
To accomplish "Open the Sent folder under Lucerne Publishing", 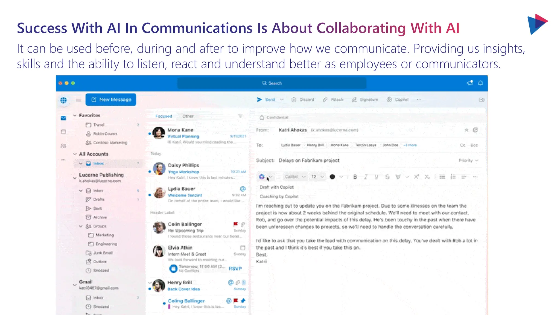I will pyautogui.click(x=97, y=208).
